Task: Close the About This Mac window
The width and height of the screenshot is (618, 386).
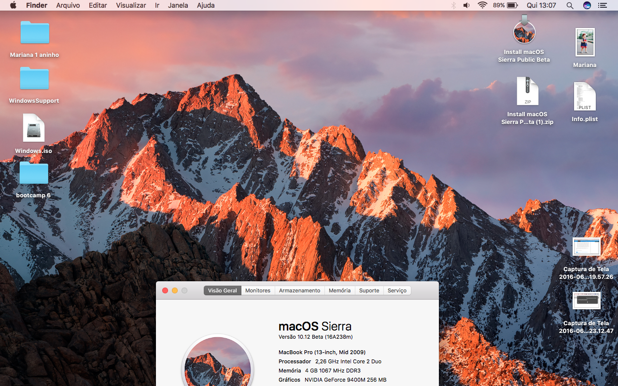Action: (x=165, y=290)
